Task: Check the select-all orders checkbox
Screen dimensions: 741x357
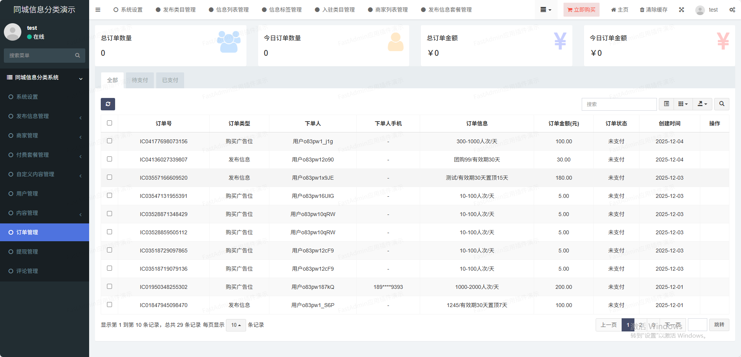Action: click(x=109, y=123)
